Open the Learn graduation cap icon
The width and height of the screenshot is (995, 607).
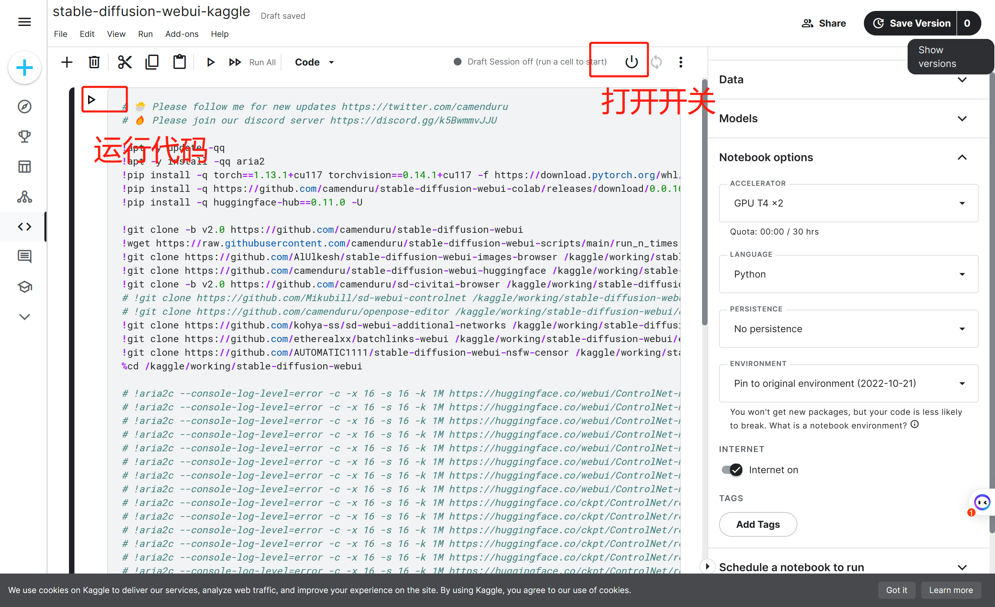tap(25, 287)
